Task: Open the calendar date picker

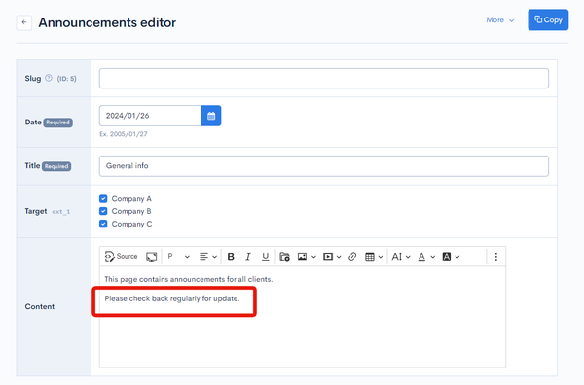Action: [211, 116]
